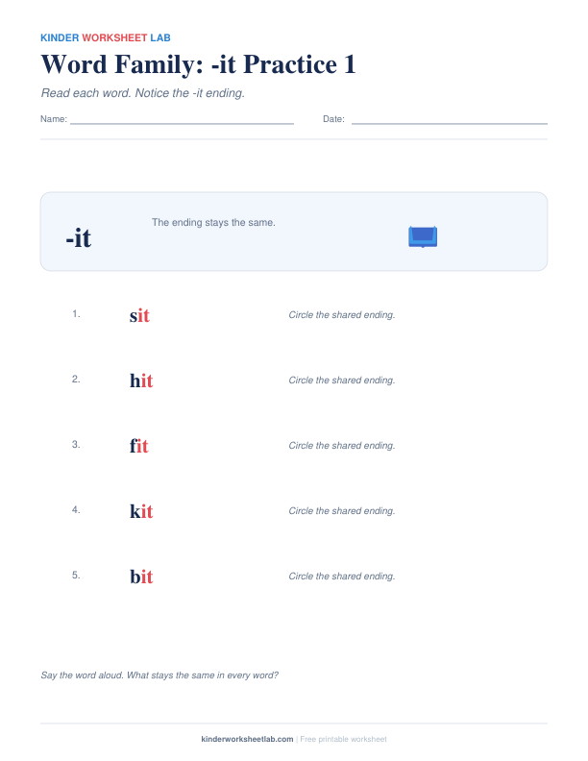Click number 1 list marker
Viewport: 588px width, 761px height.
[x=76, y=313]
